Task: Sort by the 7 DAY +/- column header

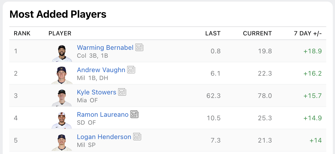Action: pyautogui.click(x=308, y=33)
